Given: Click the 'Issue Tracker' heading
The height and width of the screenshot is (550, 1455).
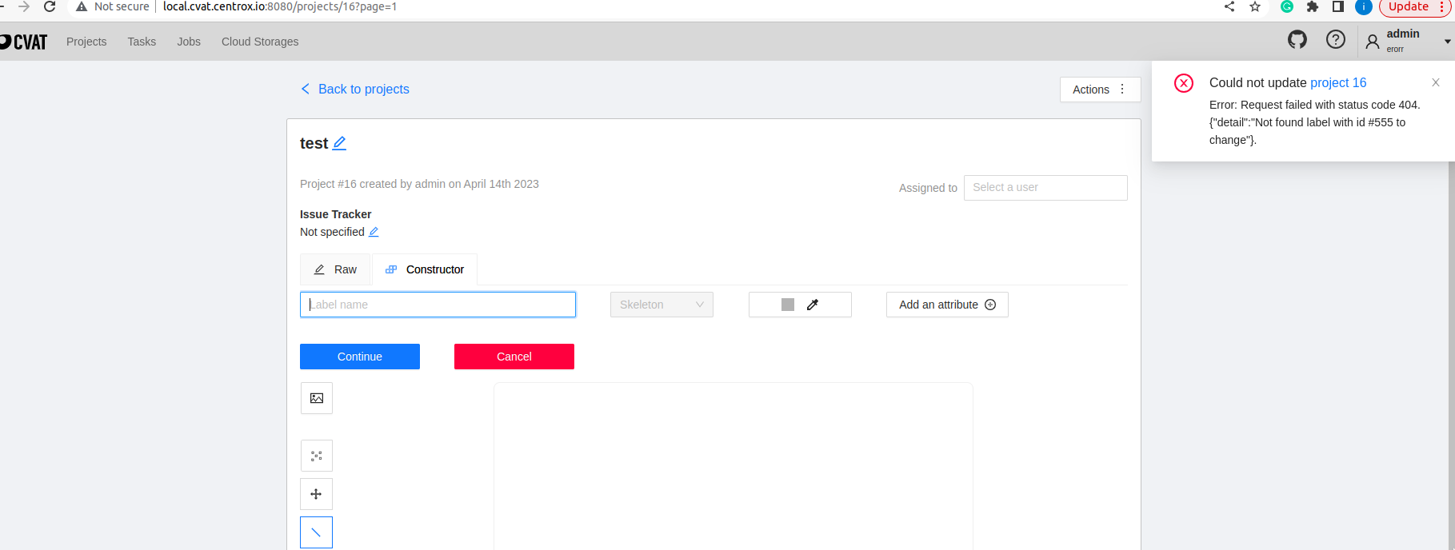Looking at the screenshot, I should point(336,214).
